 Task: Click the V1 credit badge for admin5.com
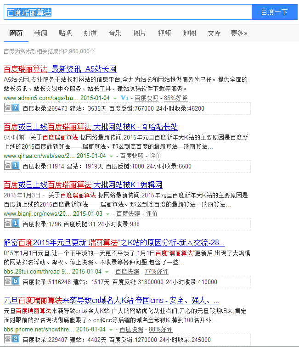pyautogui.click(x=124, y=98)
